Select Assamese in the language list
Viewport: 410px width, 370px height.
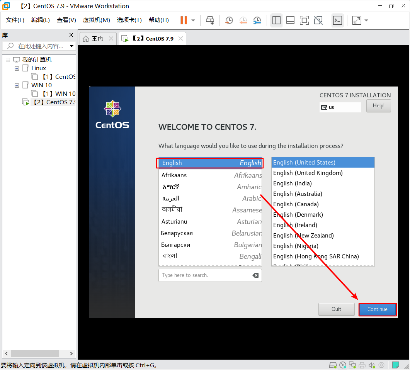click(x=210, y=210)
